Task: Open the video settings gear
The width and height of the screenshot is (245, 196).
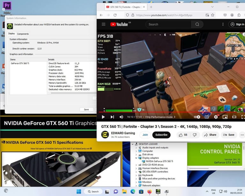Action: (216, 117)
